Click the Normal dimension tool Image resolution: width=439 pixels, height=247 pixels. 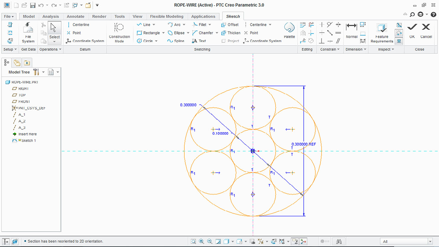[x=351, y=30]
